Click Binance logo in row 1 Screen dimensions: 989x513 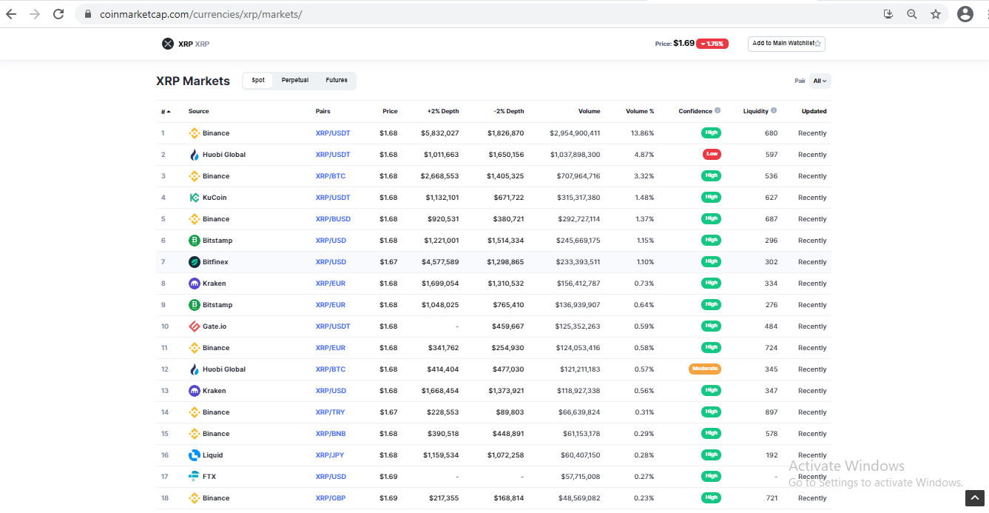pyautogui.click(x=195, y=133)
